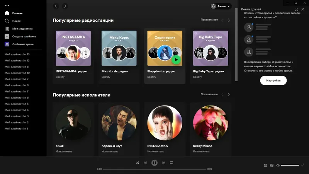Open Моя медиатека library
Viewport: 309px width, 174px height.
(x=22, y=29)
